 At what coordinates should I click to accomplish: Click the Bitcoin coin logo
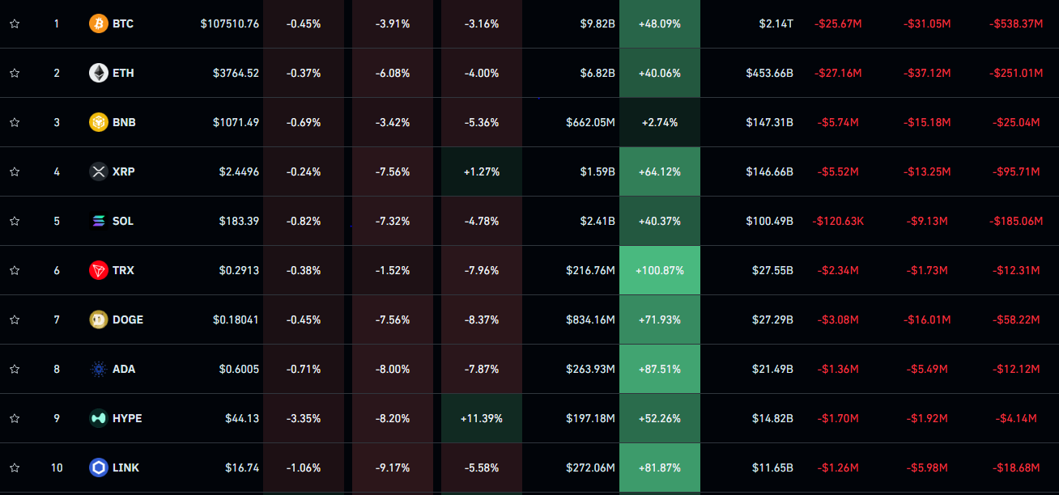point(98,24)
